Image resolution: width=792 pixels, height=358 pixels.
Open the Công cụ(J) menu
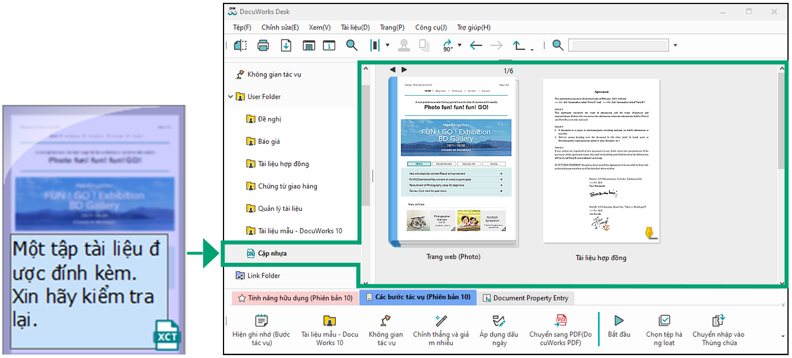pyautogui.click(x=430, y=27)
